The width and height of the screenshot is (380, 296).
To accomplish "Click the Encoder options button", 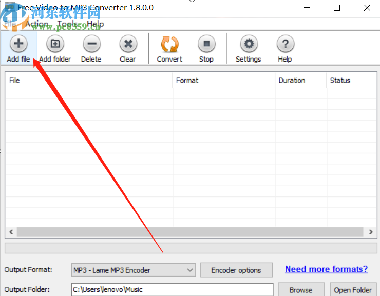I will click(236, 270).
